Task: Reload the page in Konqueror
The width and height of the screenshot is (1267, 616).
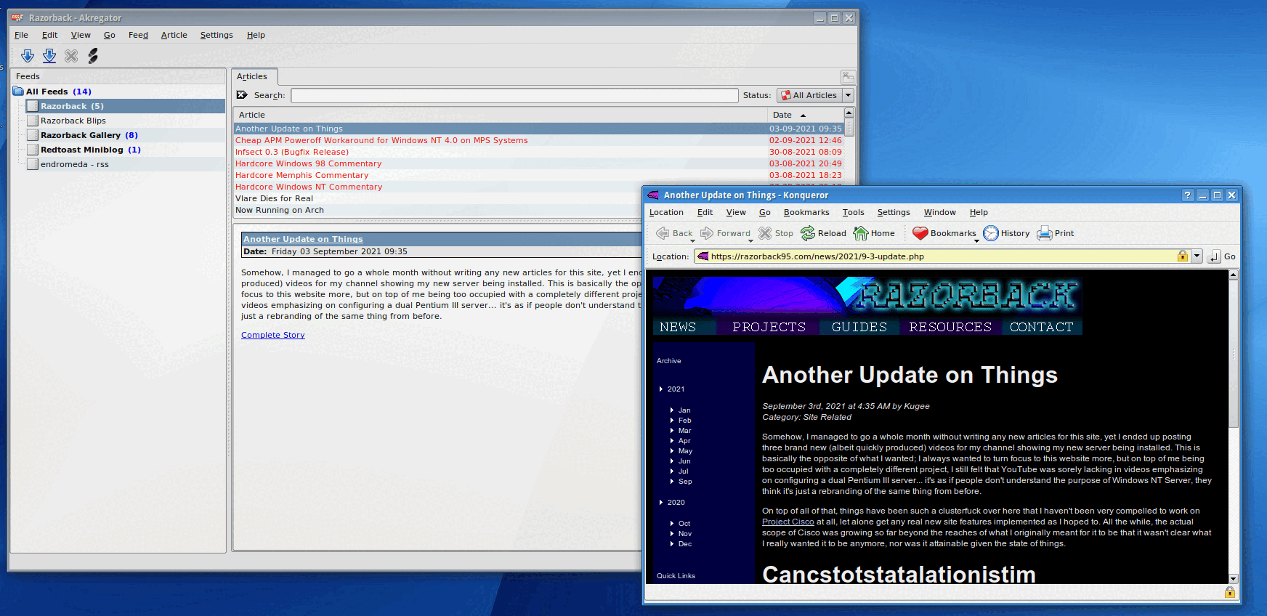Action: point(808,233)
